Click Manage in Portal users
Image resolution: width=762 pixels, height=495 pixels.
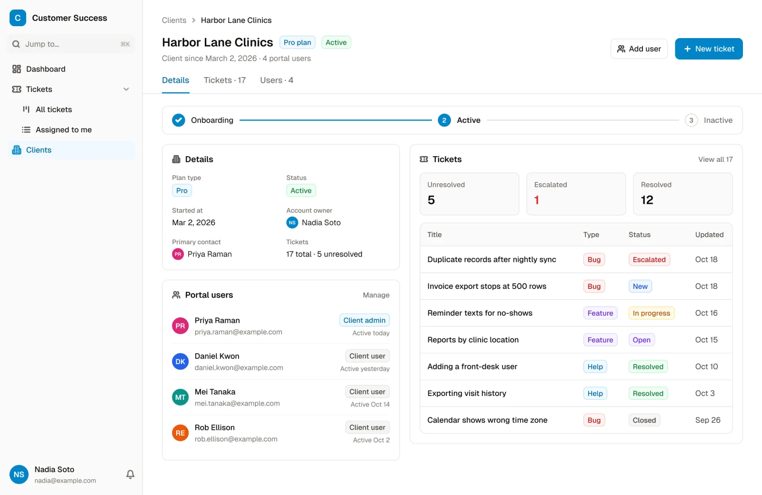pyautogui.click(x=376, y=295)
